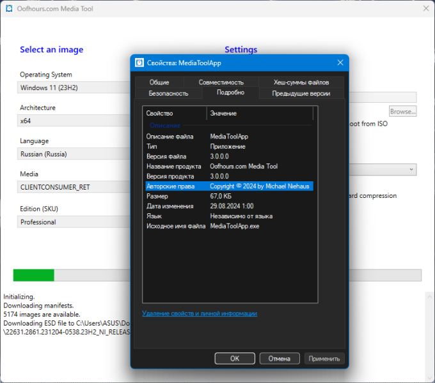Click the Downloading manifests. log line

click(38, 306)
